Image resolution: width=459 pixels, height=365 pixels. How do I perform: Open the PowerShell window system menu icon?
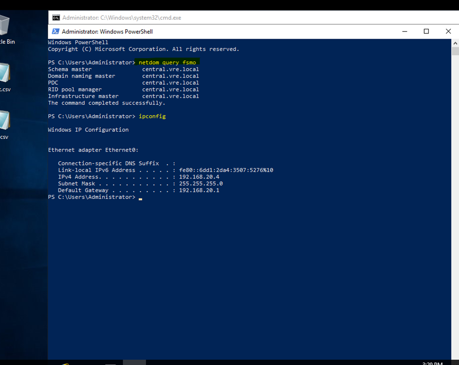[x=56, y=32]
